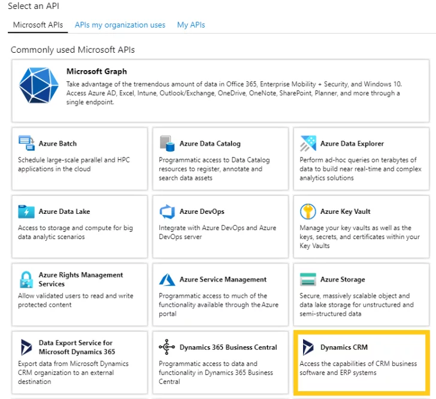Click 'Programmatic access to Data Catalog' description
Image resolution: width=436 pixels, height=399 pixels.
214,169
